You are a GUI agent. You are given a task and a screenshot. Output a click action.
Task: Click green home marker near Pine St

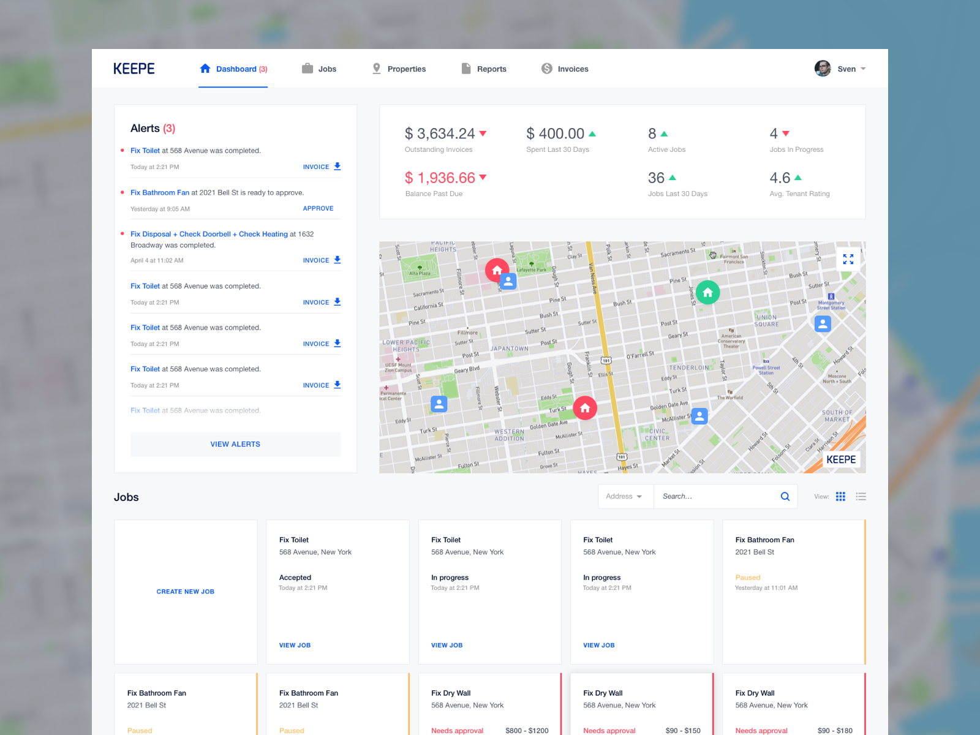[x=708, y=292]
